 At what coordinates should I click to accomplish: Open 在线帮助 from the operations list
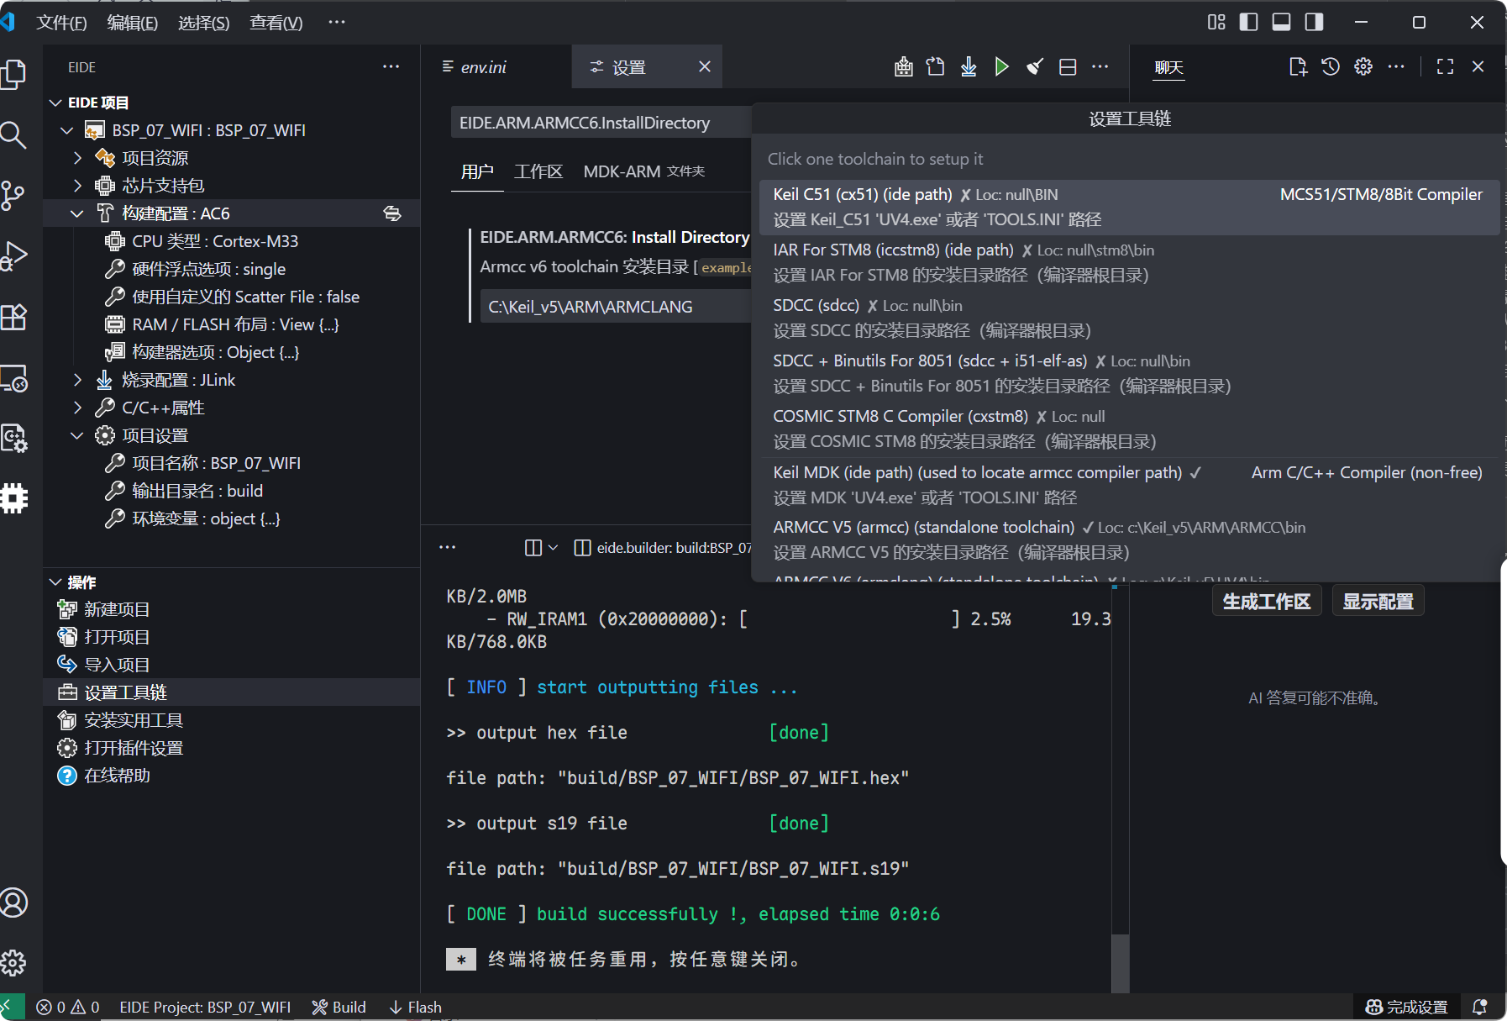[117, 775]
